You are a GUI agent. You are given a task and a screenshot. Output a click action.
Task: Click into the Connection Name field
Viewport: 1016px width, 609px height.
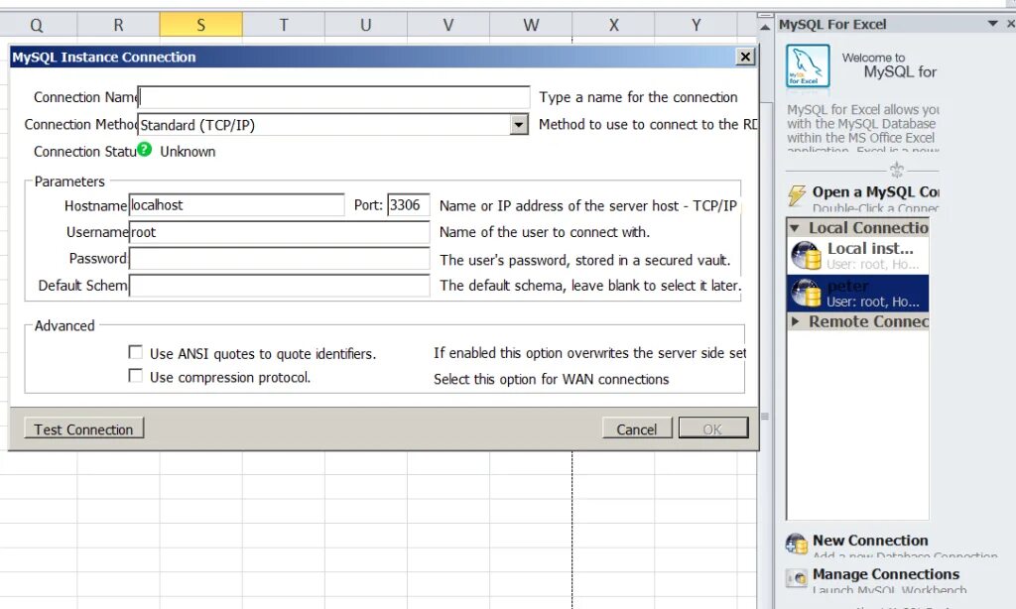coord(333,97)
